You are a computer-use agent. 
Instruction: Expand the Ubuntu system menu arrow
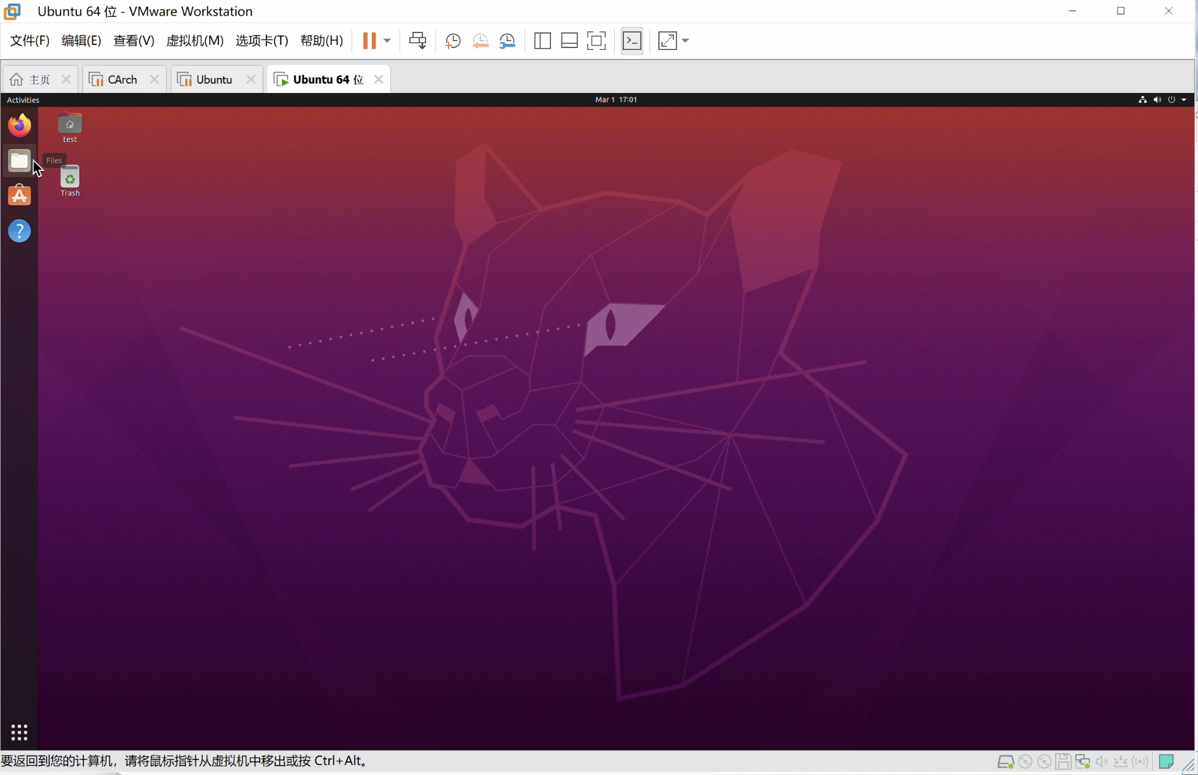(1184, 100)
